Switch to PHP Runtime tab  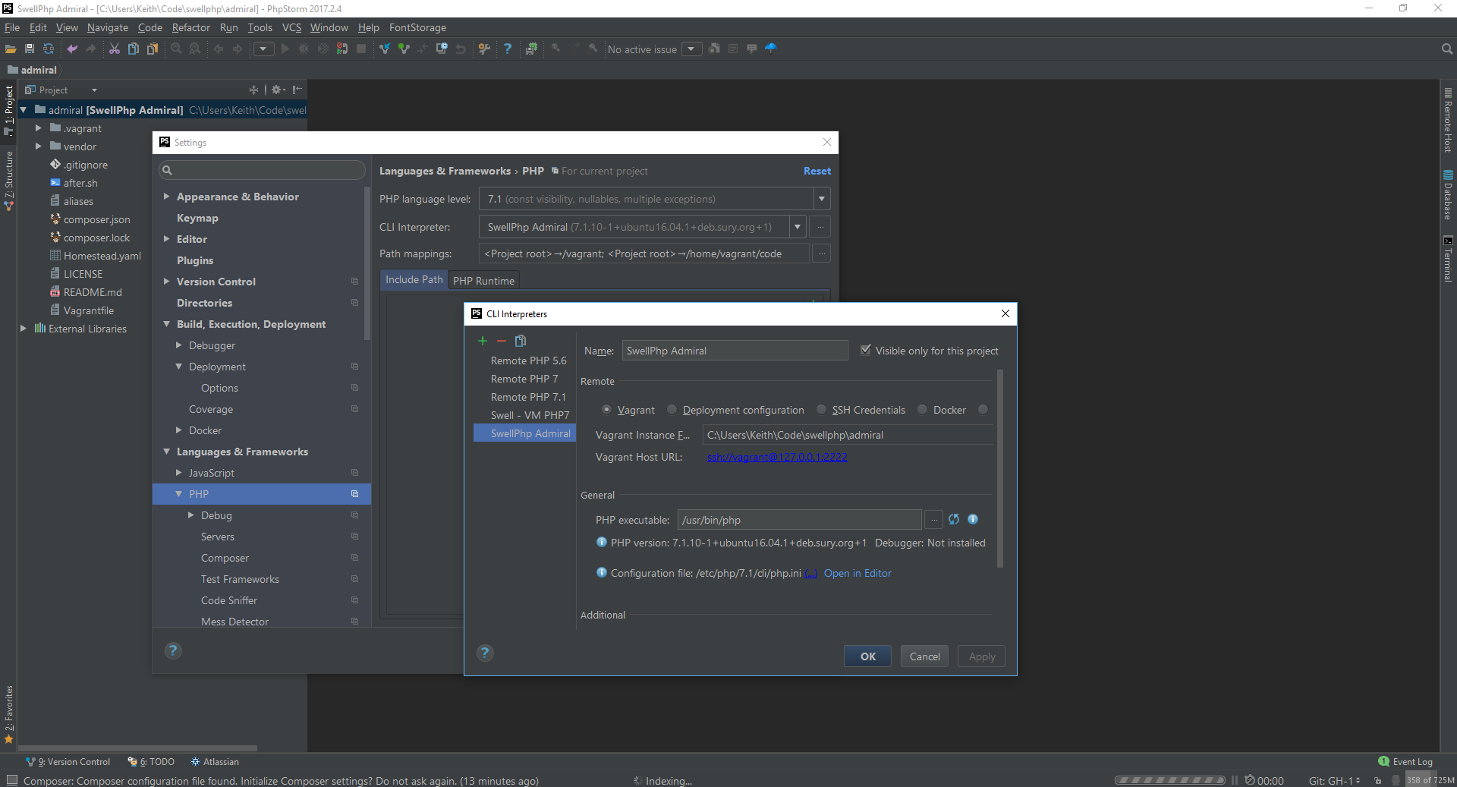point(483,281)
